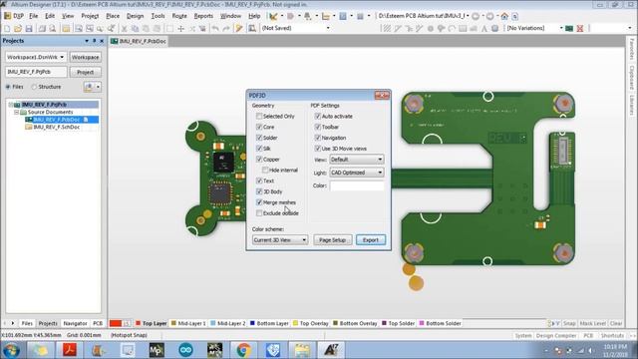Enable the Hide internal checkbox
638x359 pixels.
265,171
